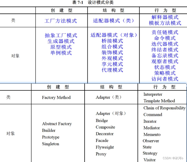Click the Singleton entry
Screen dimensions: 187x162
click(50, 144)
